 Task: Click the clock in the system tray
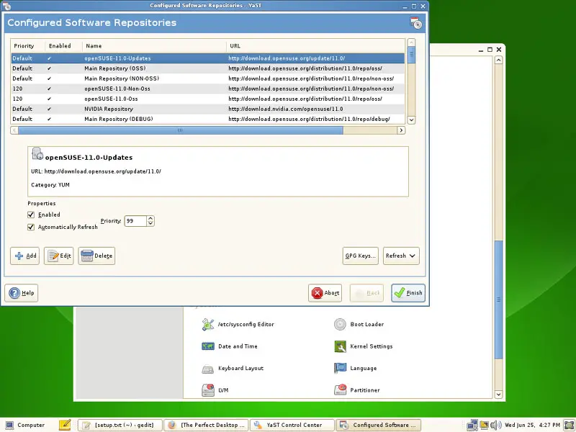532,425
